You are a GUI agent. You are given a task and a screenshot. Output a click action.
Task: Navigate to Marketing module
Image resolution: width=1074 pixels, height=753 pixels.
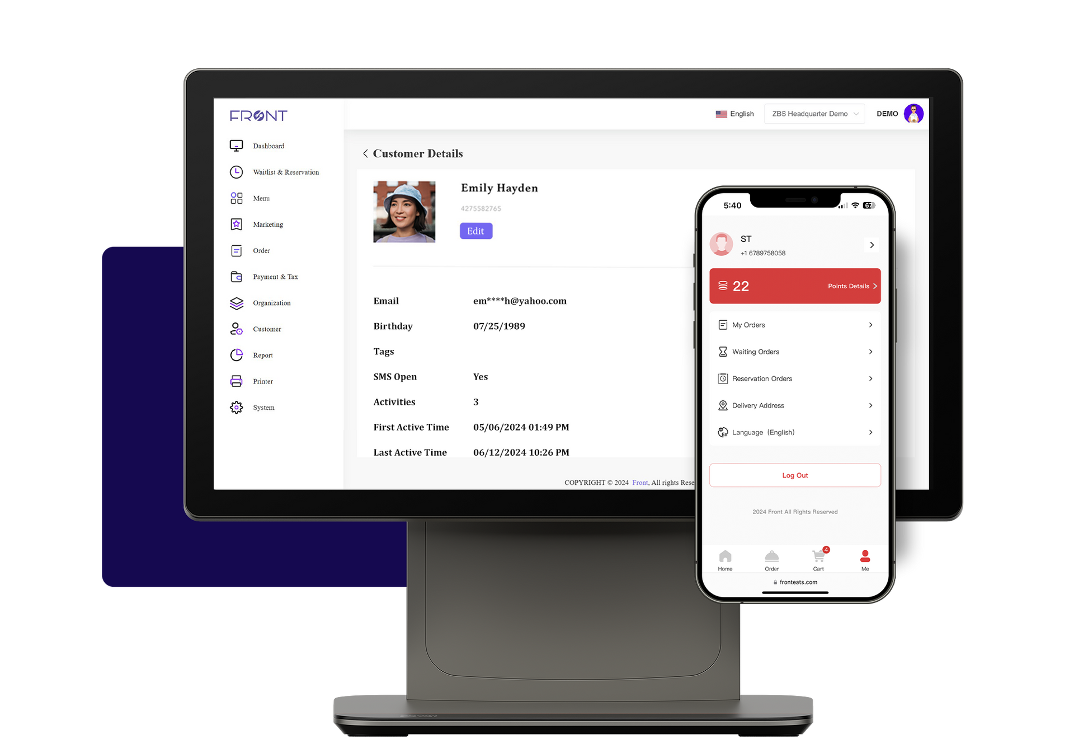tap(266, 225)
